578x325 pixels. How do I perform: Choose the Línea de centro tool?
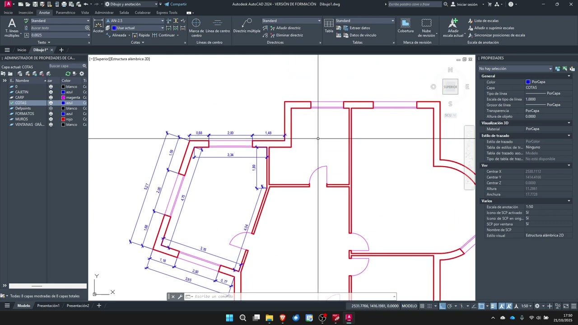tap(218, 26)
